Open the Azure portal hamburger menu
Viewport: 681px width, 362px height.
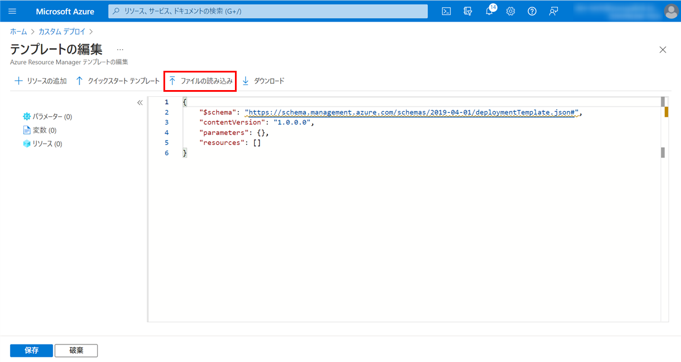[12, 11]
